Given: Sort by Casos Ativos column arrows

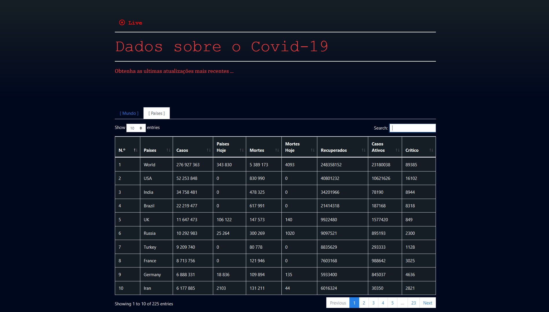Looking at the screenshot, I should [x=397, y=150].
